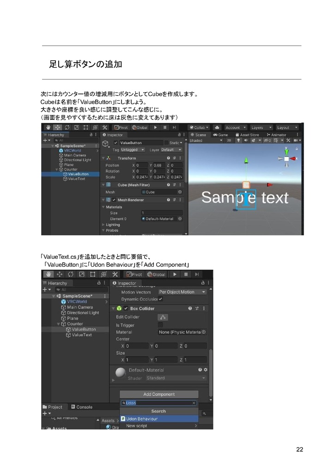The image size is (335, 474).
Task: Click the Edit Collider button
Action: (x=163, y=317)
